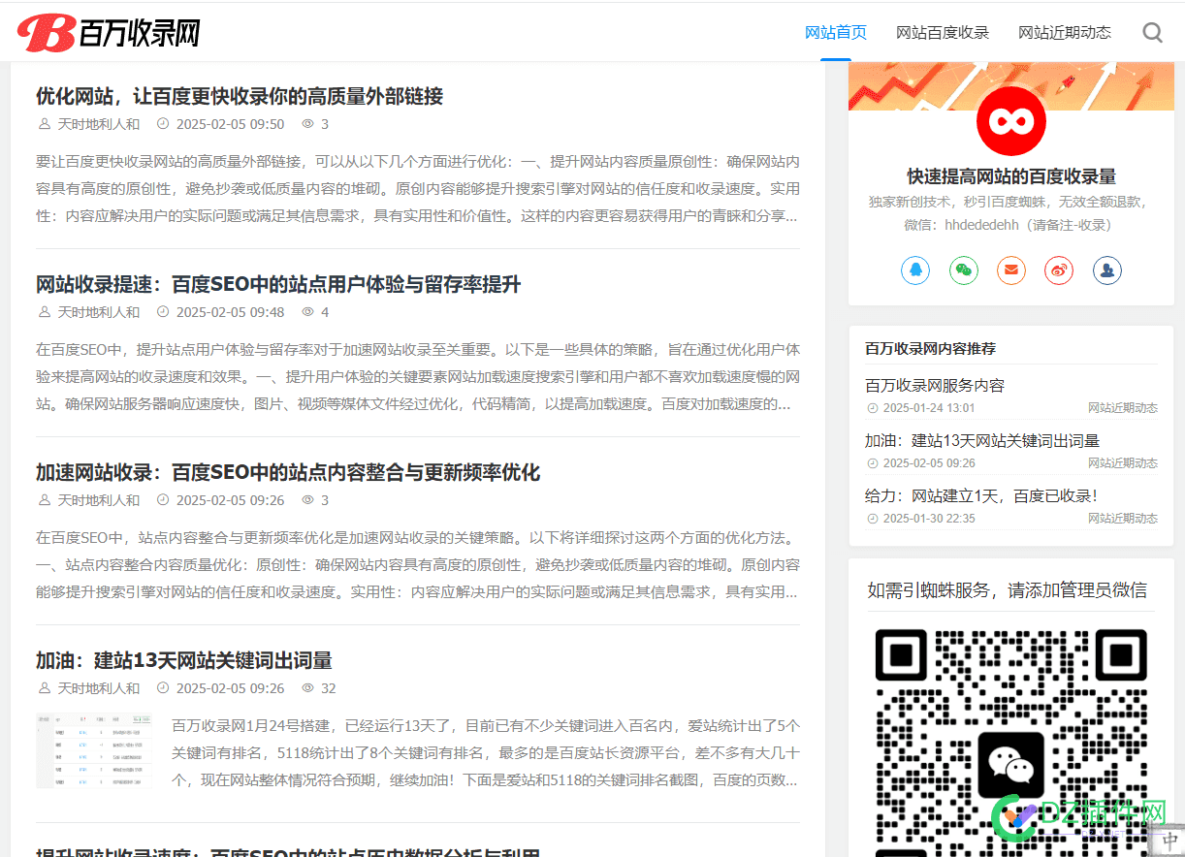Viewport: 1185px width, 857px height.
Task: Click author 天时地利人和 of 网站收录提速 article
Action: (99, 312)
